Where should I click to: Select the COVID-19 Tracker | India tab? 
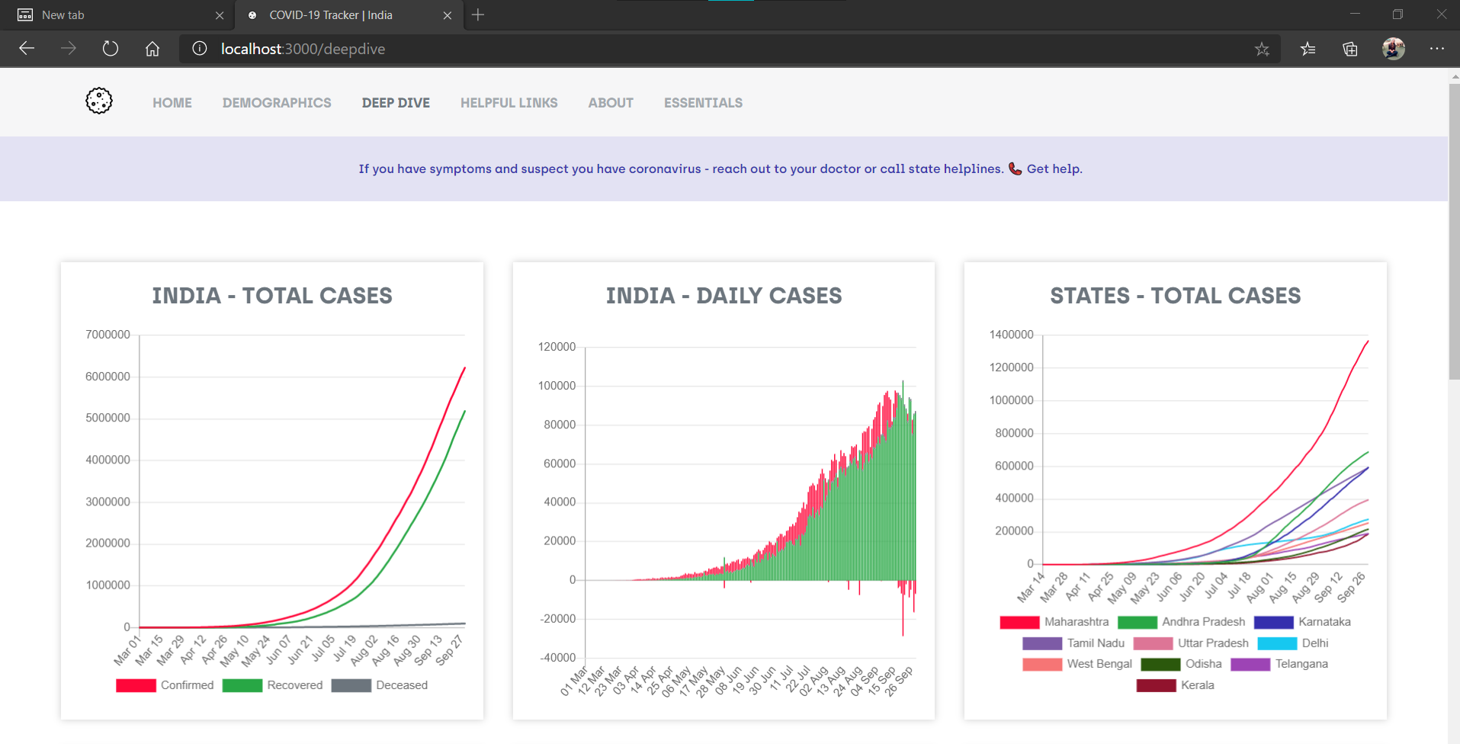click(x=349, y=15)
